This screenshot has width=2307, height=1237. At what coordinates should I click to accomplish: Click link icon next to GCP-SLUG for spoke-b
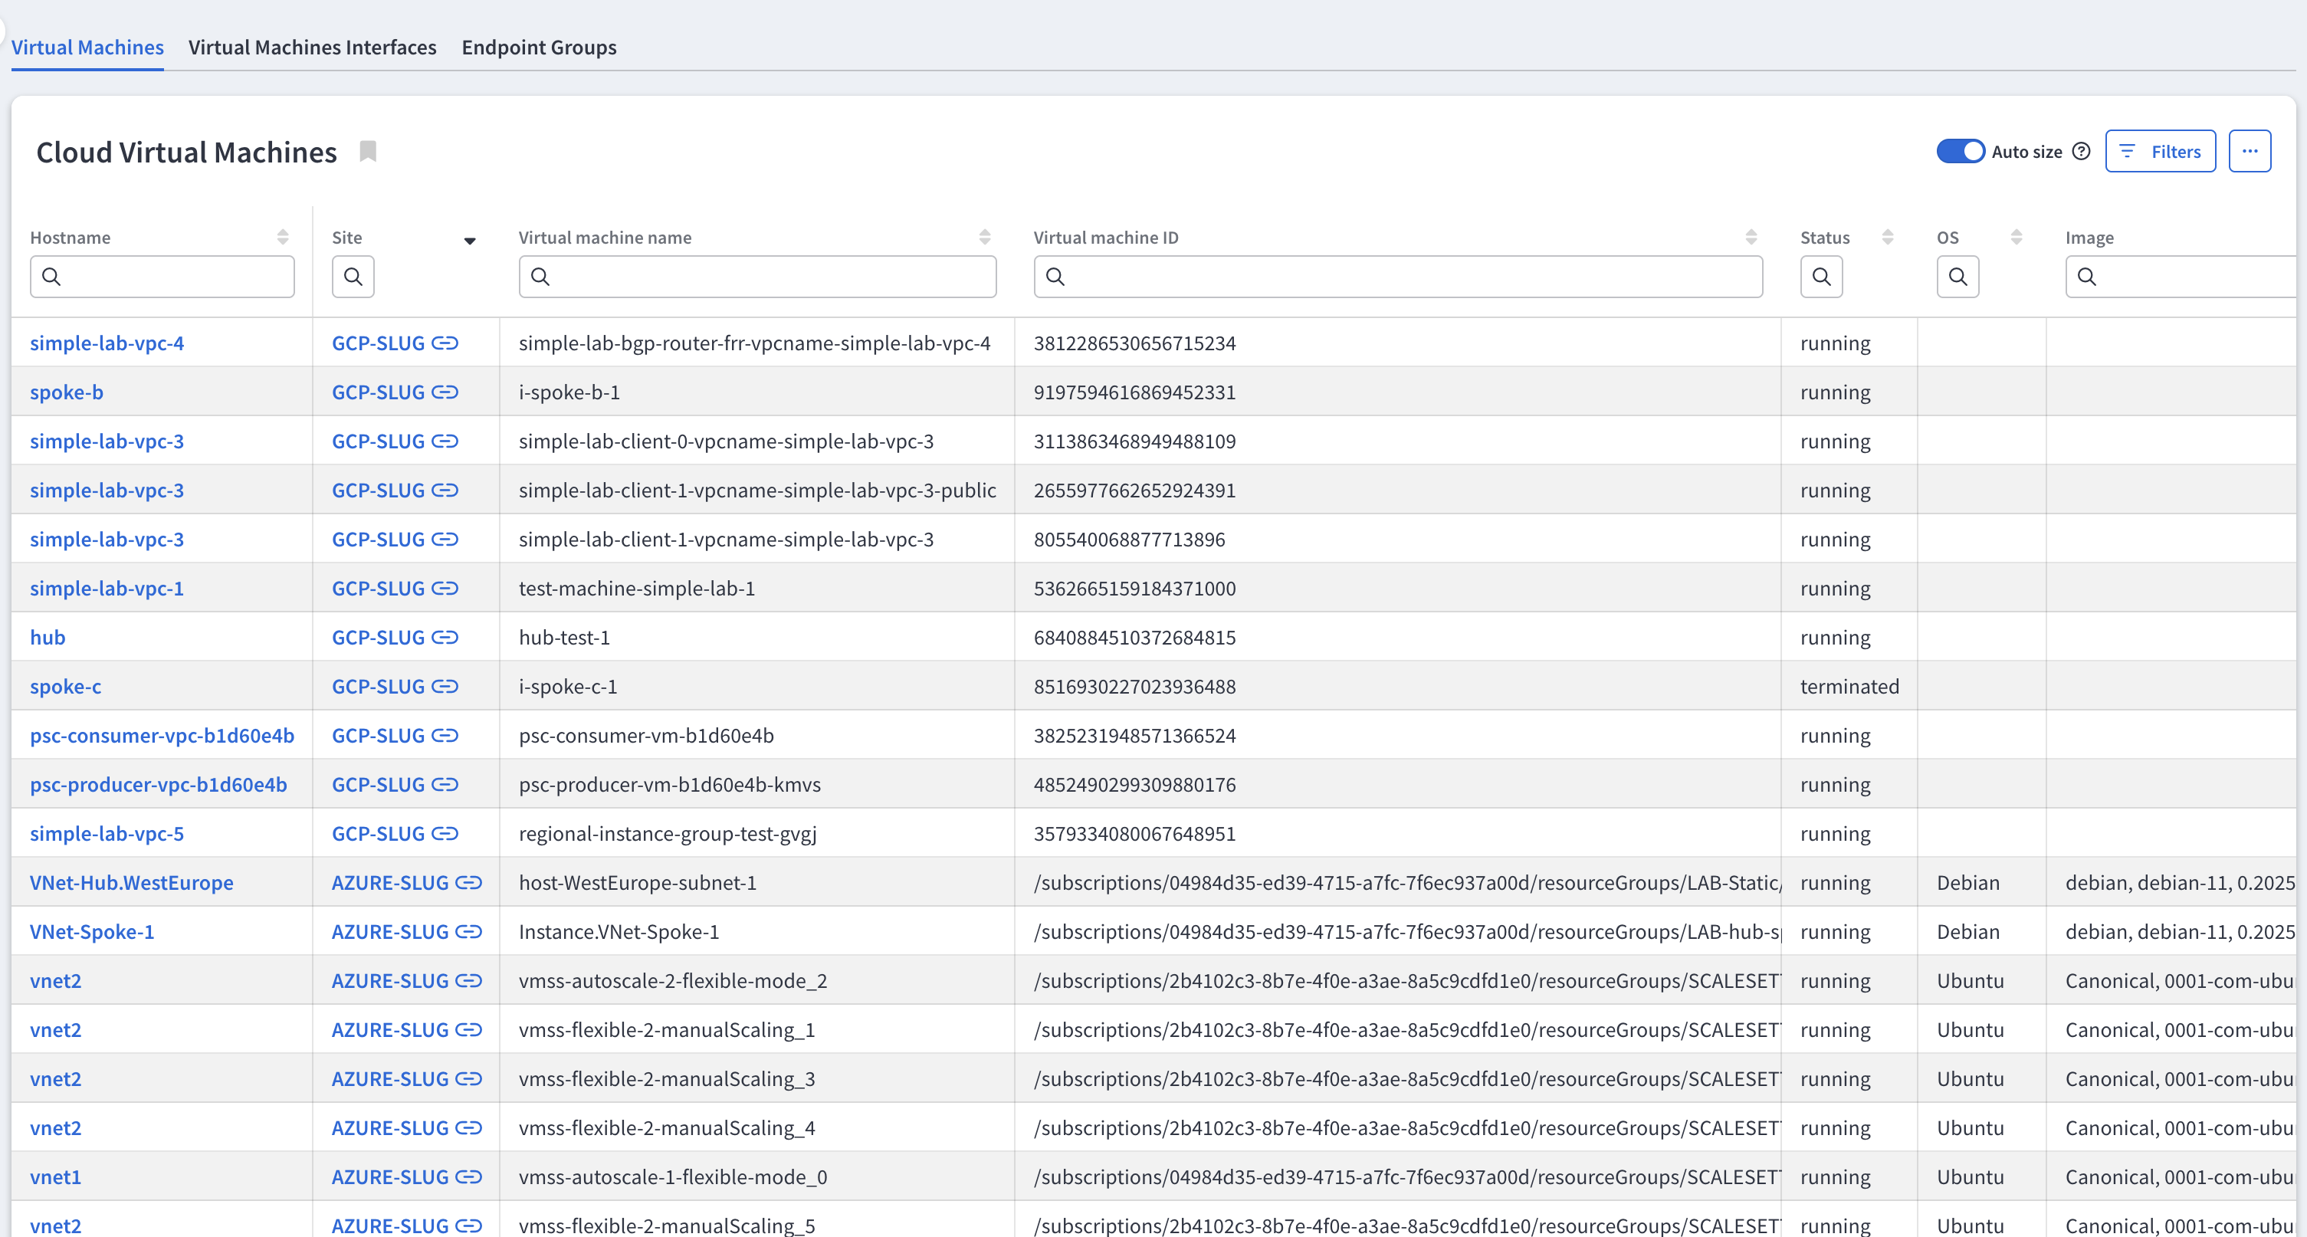445,392
